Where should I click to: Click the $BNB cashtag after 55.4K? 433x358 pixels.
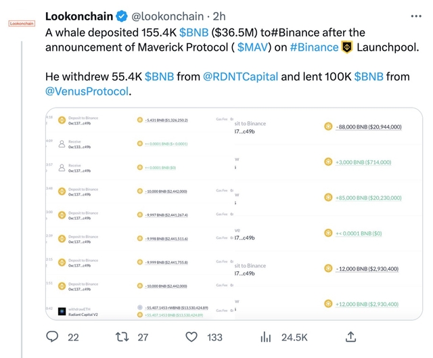pos(159,76)
